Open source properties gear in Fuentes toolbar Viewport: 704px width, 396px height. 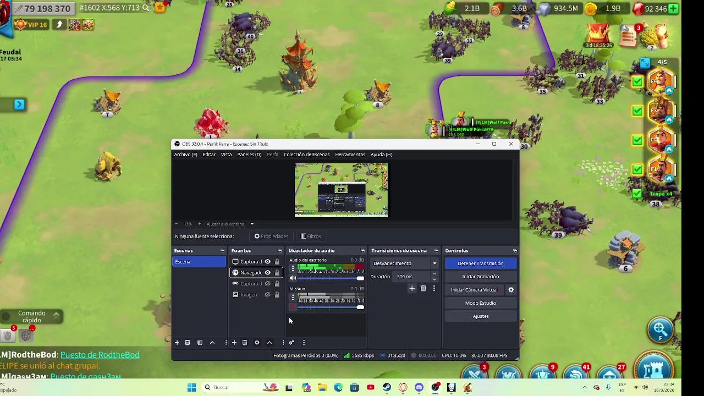click(257, 343)
